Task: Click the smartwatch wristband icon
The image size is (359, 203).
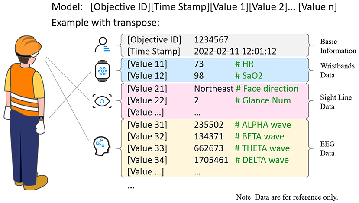Action: click(102, 71)
